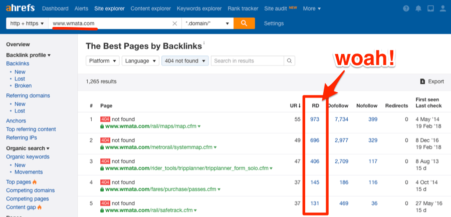Open Overview in the sidebar
The height and width of the screenshot is (217, 451).
tap(18, 44)
